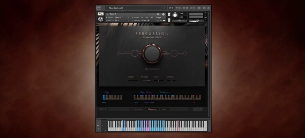
Task: Minimize rack view with diagonal arrows icon
Action: click(x=209, y=8)
